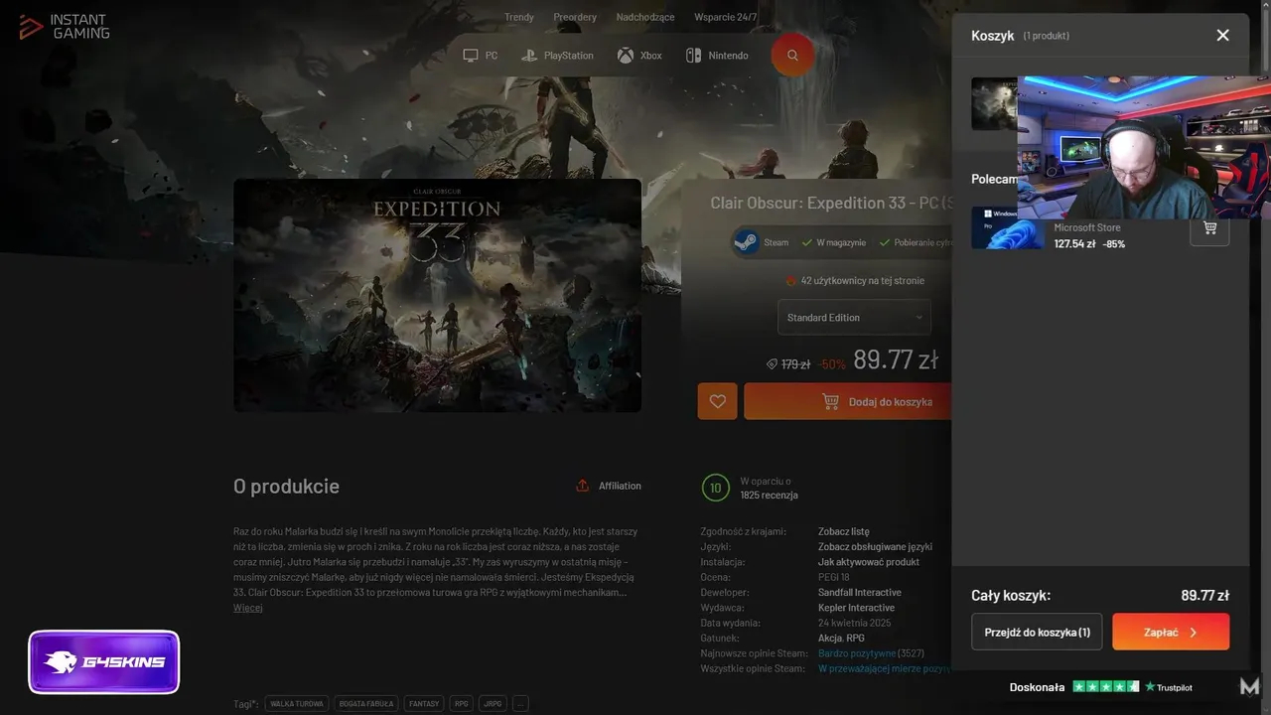Expand more tags ellipsis button

(519, 703)
